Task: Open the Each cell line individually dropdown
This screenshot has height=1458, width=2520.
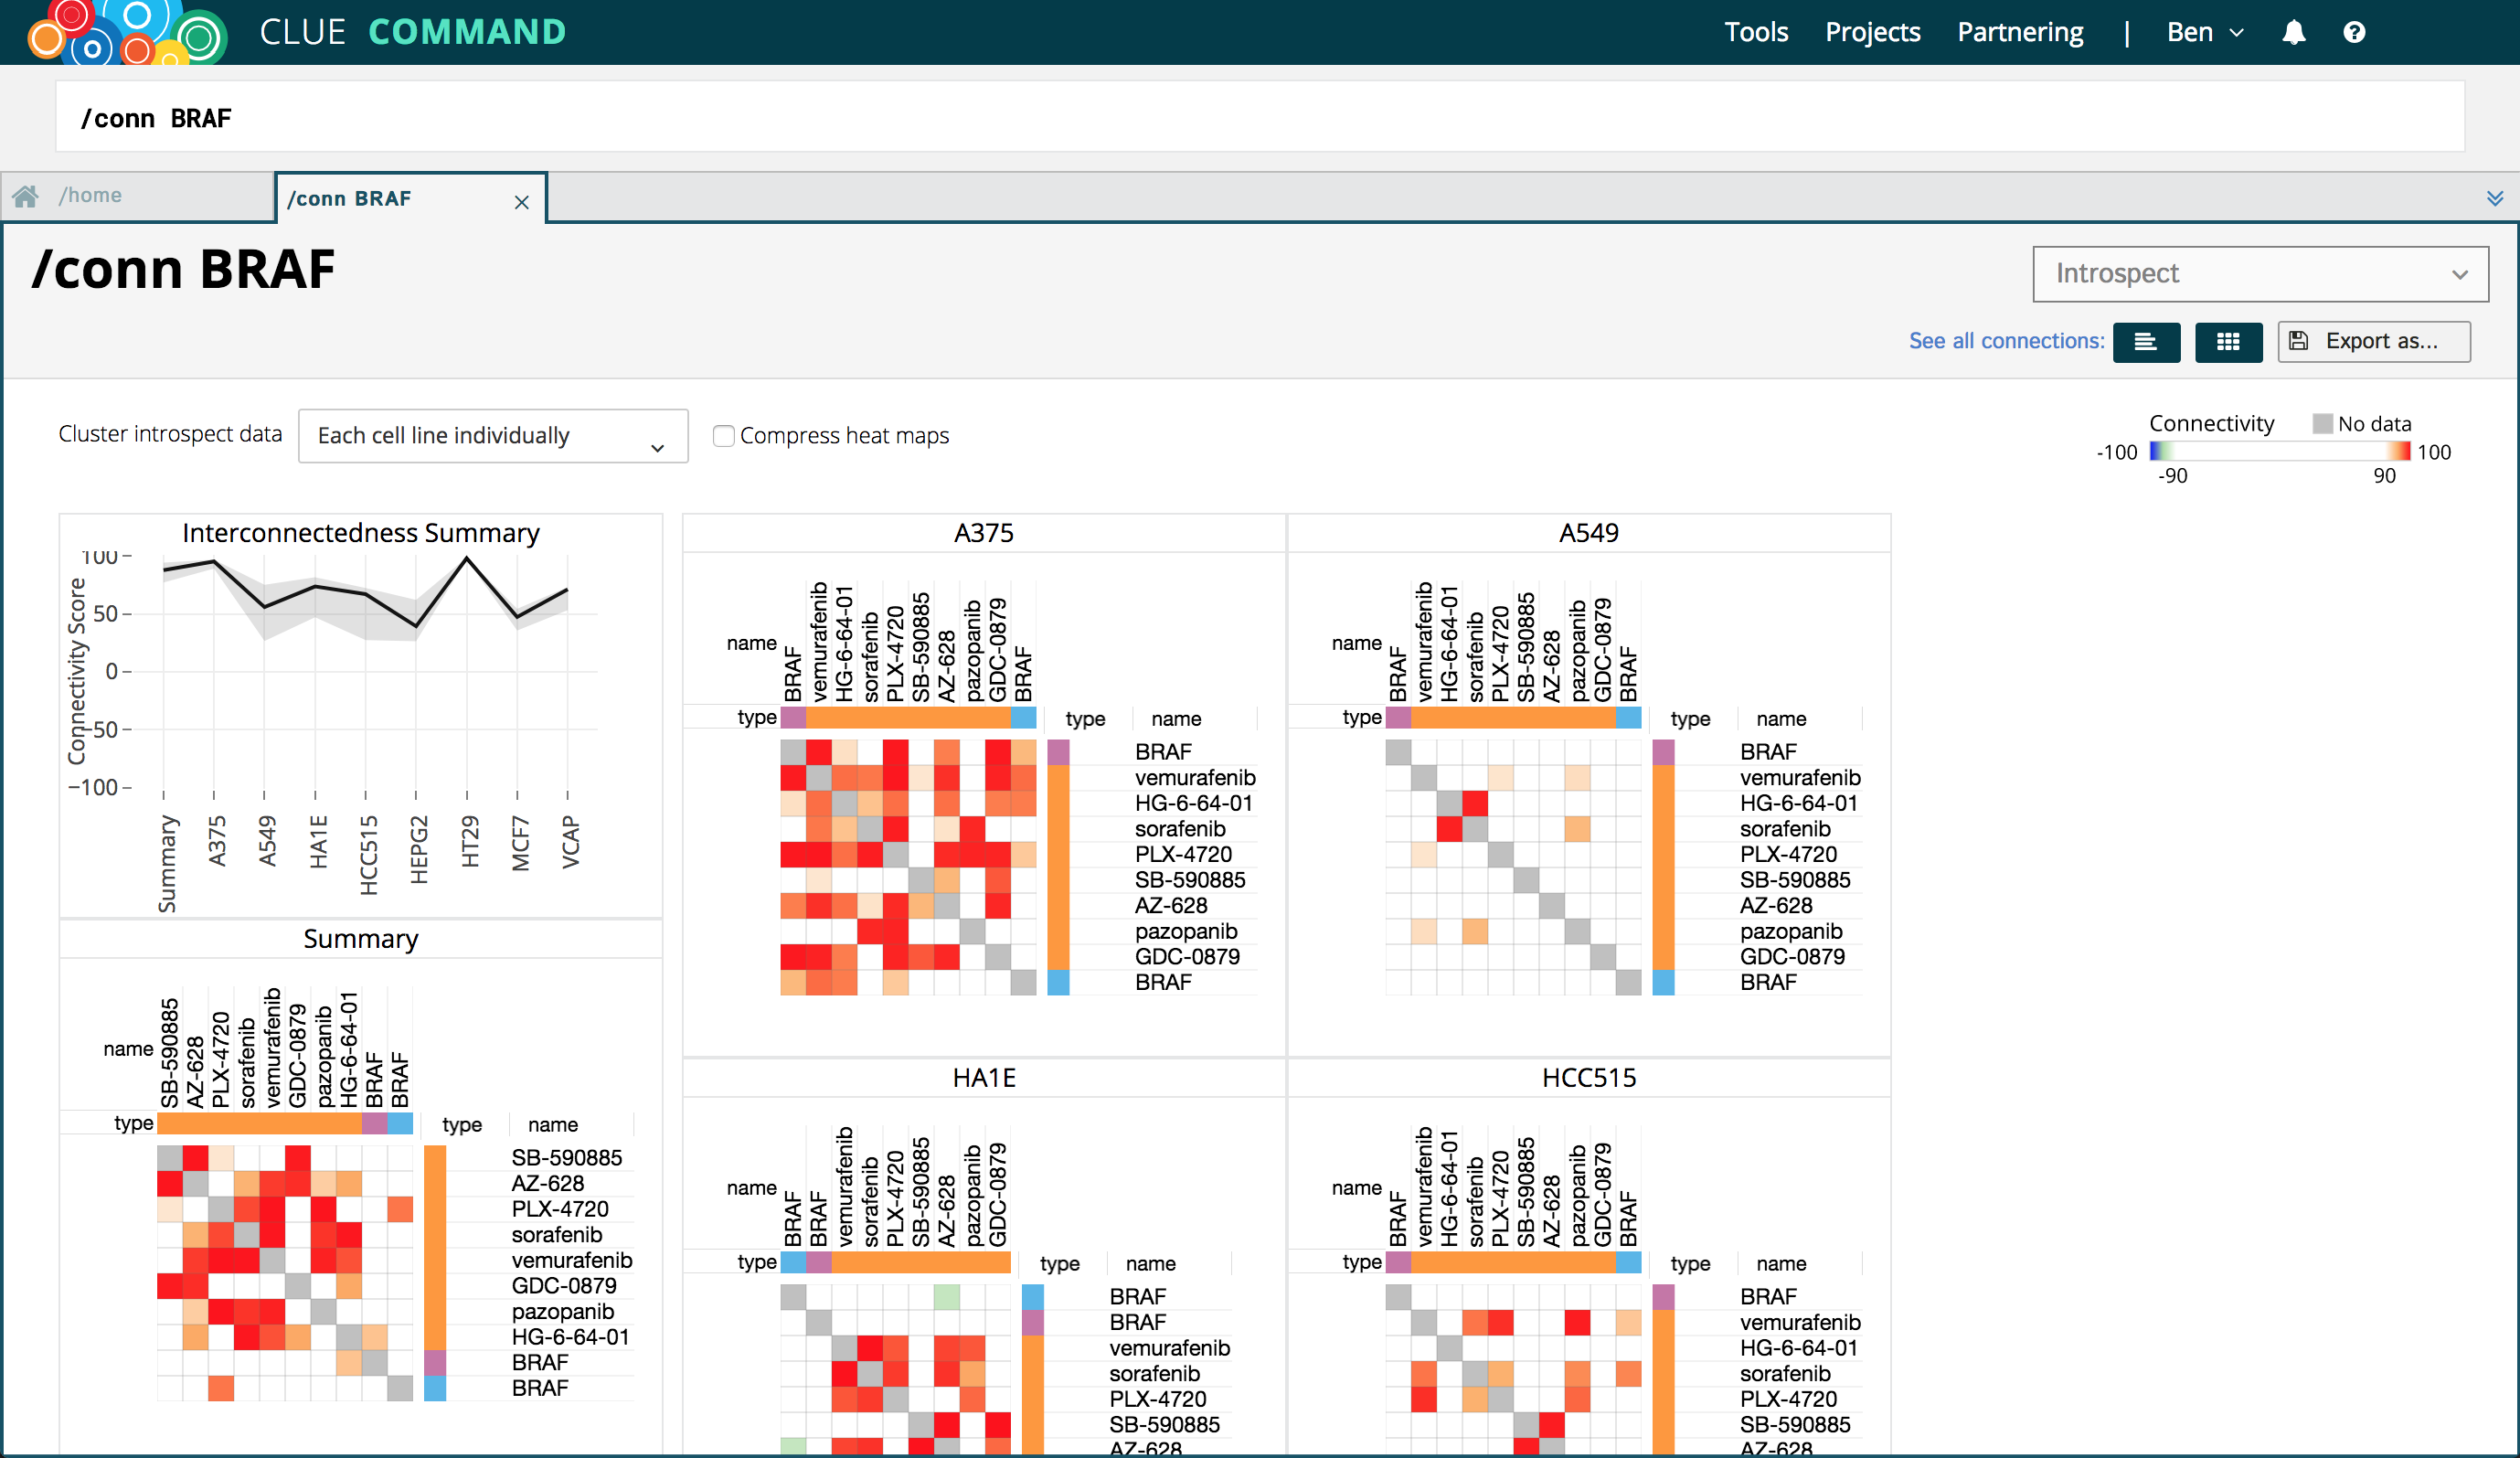Action: coord(493,436)
